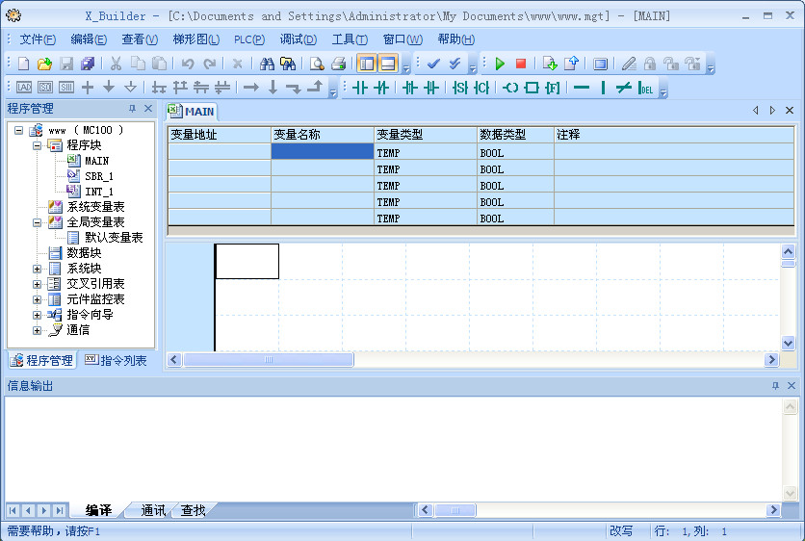Switch to SIII view icon

(66, 88)
